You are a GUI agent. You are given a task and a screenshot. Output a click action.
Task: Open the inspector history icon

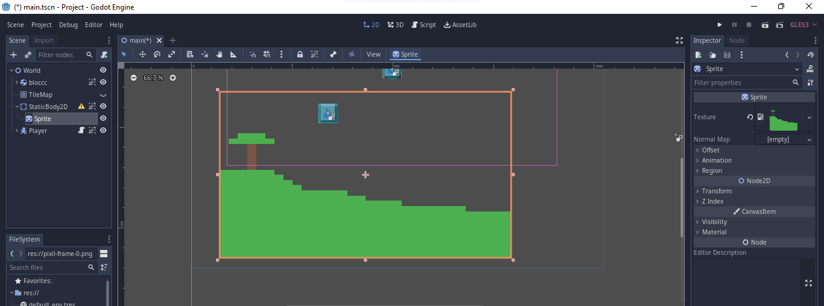[810, 55]
